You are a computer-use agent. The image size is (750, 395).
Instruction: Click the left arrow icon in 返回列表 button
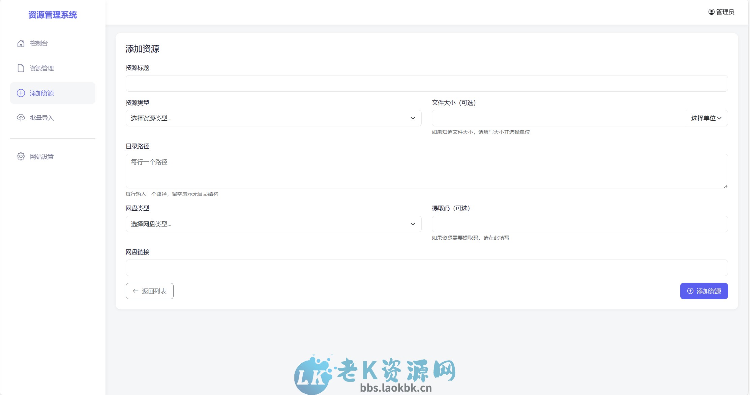click(136, 291)
